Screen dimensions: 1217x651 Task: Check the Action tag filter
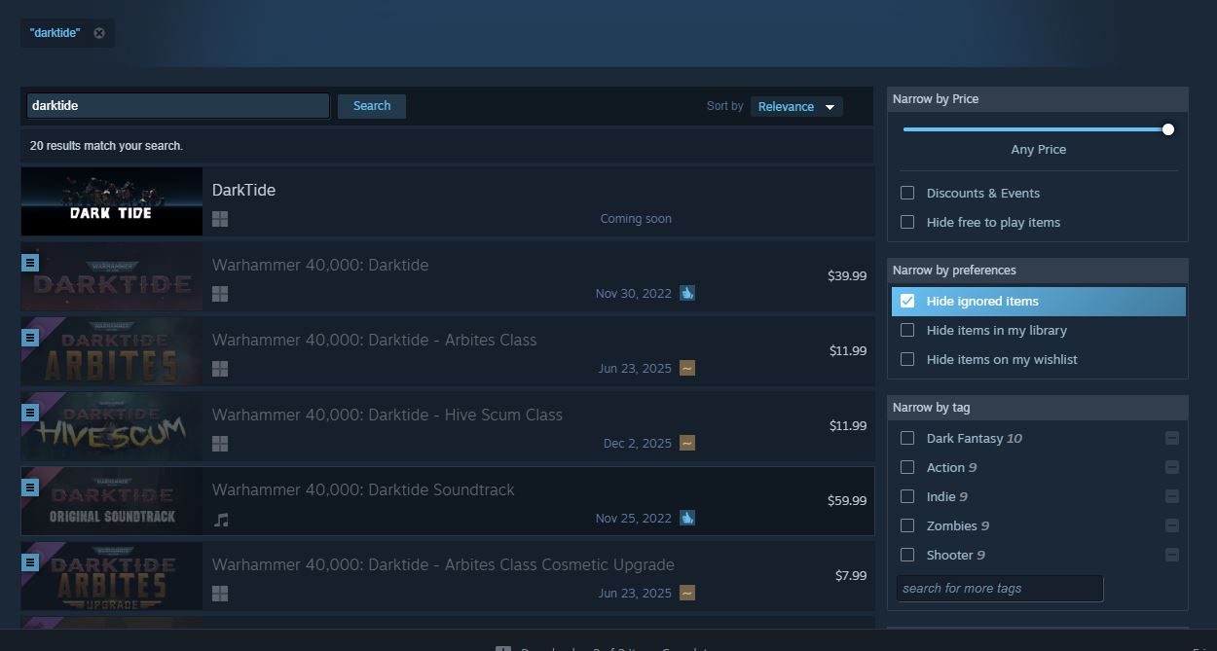point(907,467)
